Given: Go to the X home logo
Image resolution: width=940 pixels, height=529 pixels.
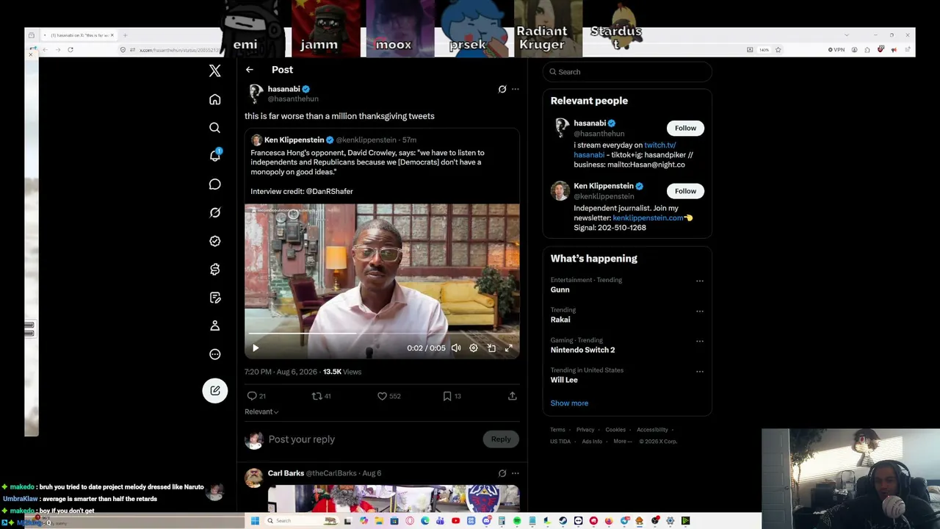Looking at the screenshot, I should [x=214, y=71].
